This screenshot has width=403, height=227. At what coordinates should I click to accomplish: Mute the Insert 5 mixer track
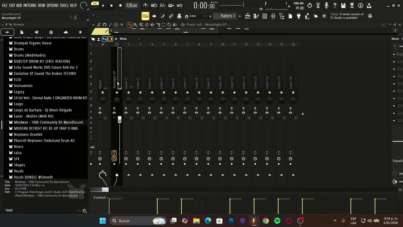[164, 92]
